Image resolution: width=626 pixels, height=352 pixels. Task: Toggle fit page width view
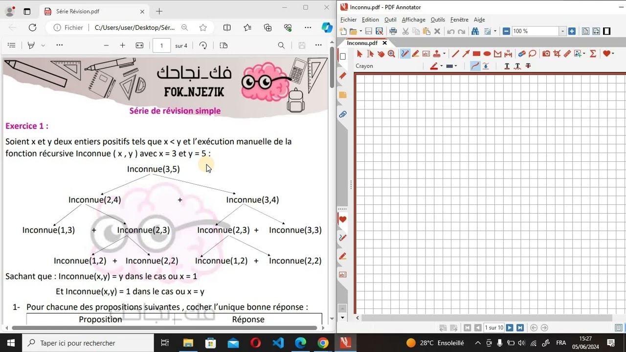click(596, 31)
